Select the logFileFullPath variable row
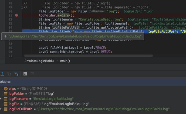The width and height of the screenshot is (186, 114). pyautogui.click(x=93, y=109)
